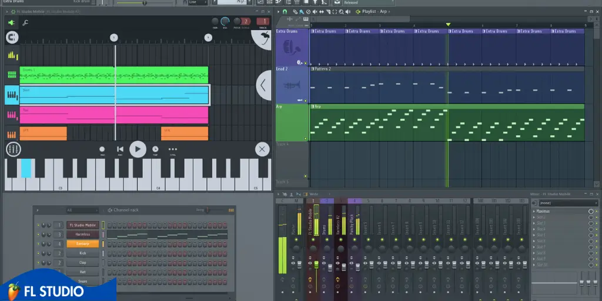Click the tempo tap clock icon
This screenshot has width=602, height=301.
click(155, 149)
